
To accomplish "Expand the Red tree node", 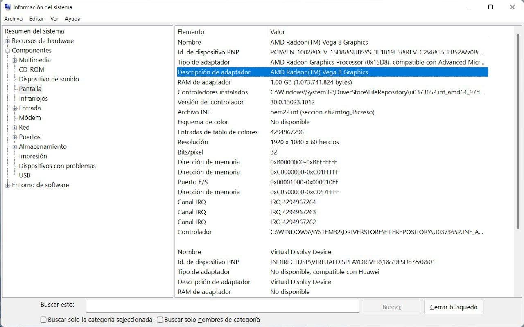I will [x=15, y=128].
